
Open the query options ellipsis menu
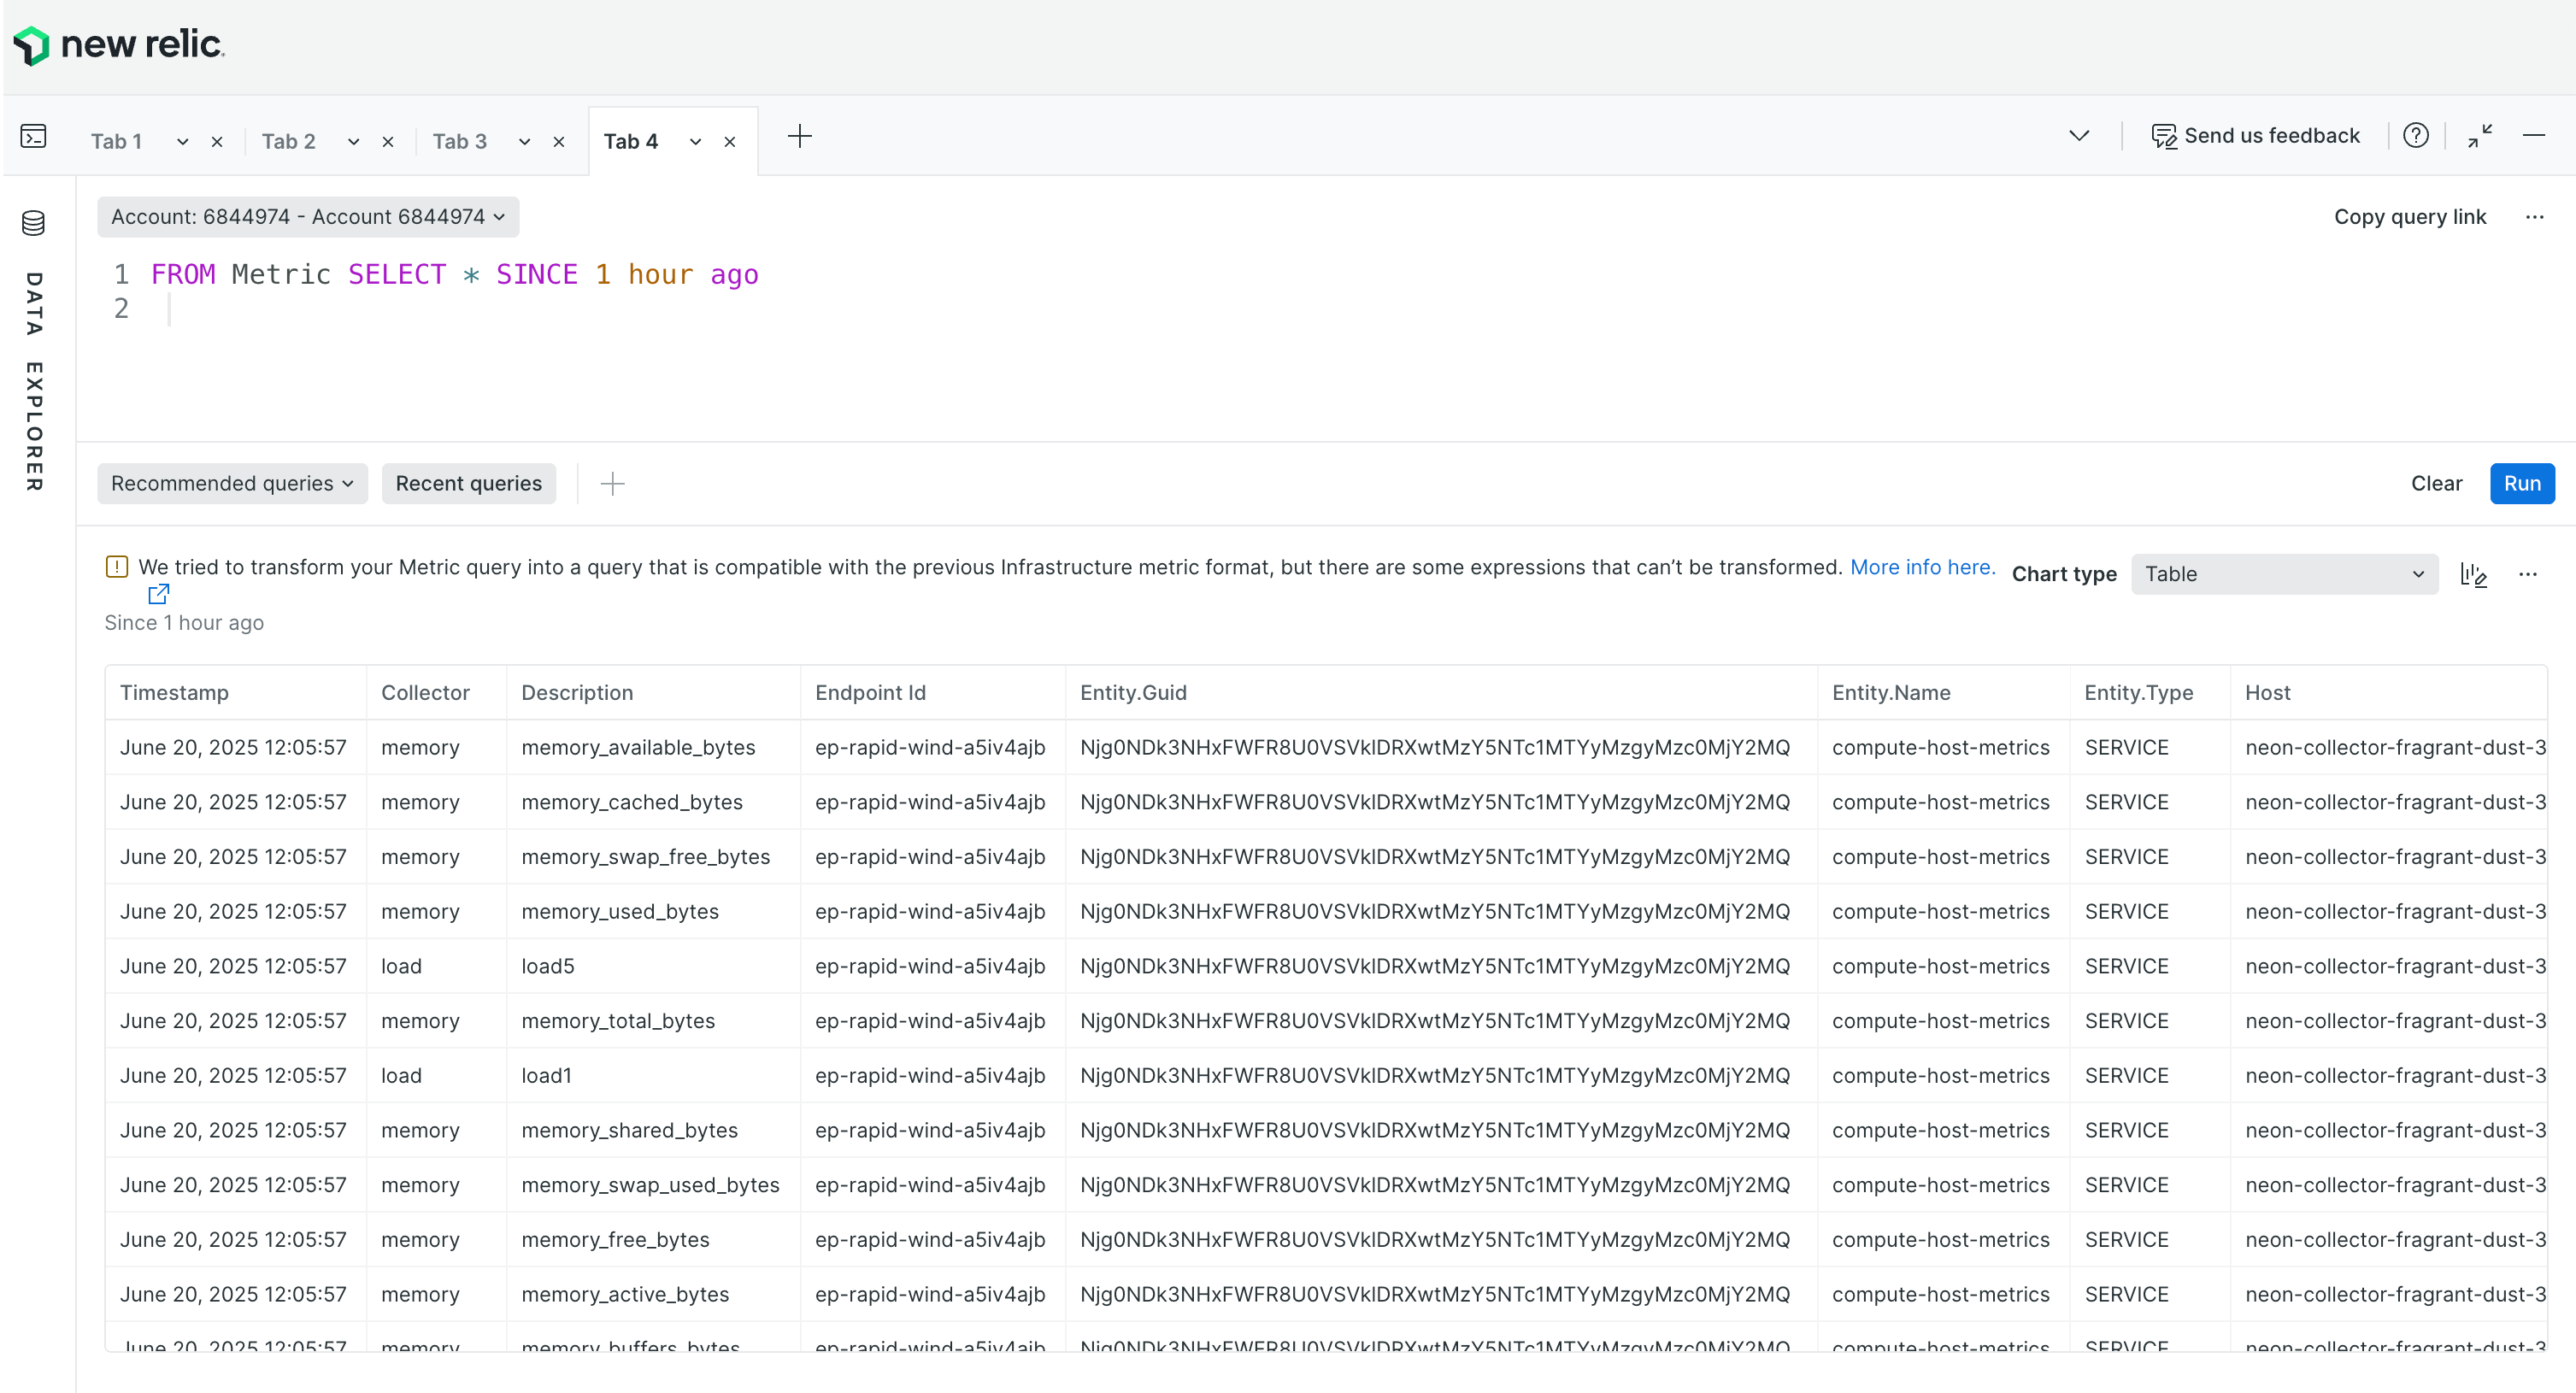[x=2535, y=217]
